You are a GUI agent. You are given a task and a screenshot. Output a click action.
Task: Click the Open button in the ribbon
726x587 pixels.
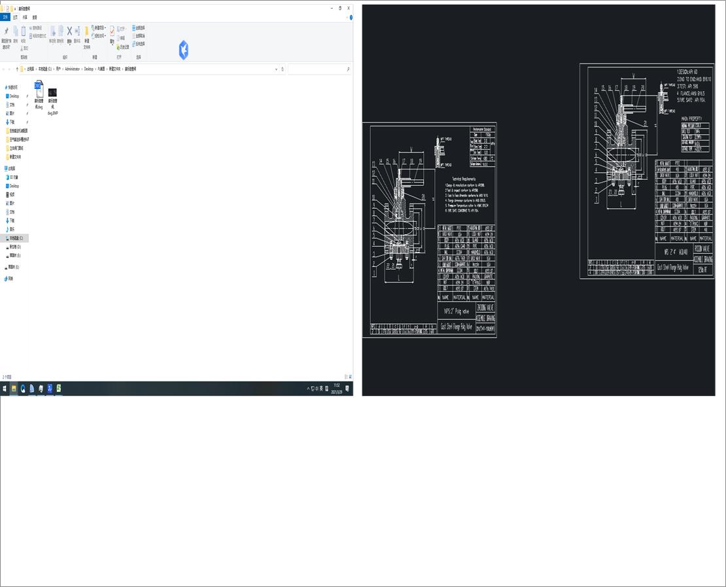pos(121,29)
